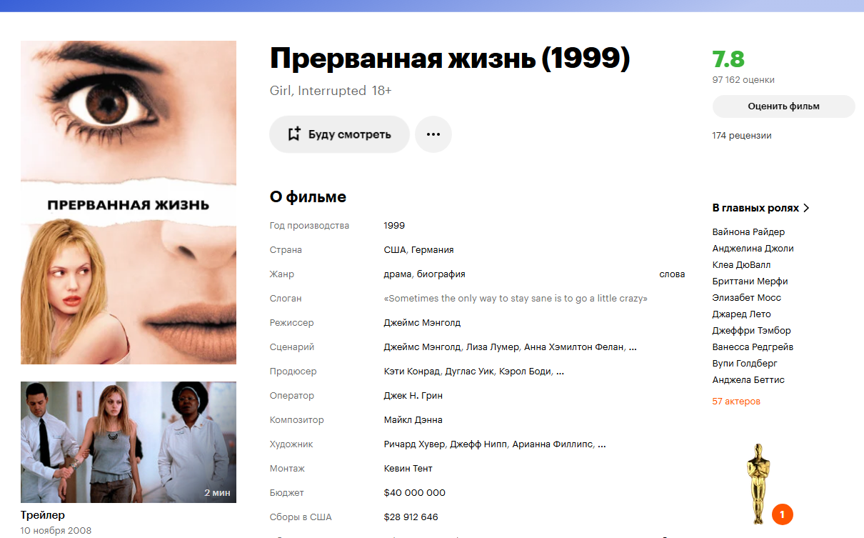Open screenwriter Анна Хэмилтон Фелан
This screenshot has width=864, height=538.
[x=575, y=347]
